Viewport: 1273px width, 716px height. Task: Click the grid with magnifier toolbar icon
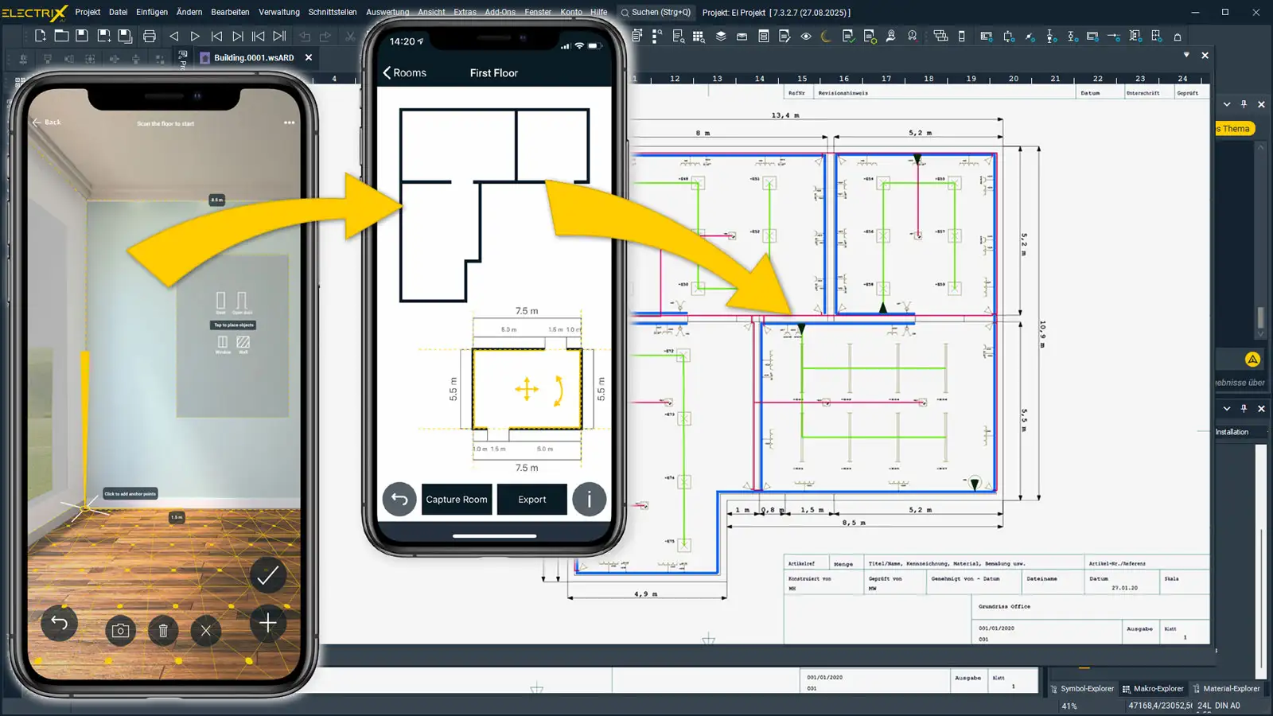(x=699, y=36)
